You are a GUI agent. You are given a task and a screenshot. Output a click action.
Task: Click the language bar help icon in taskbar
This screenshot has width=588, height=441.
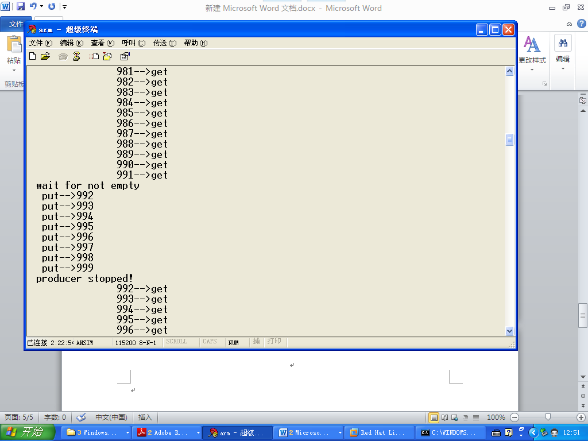coord(509,433)
